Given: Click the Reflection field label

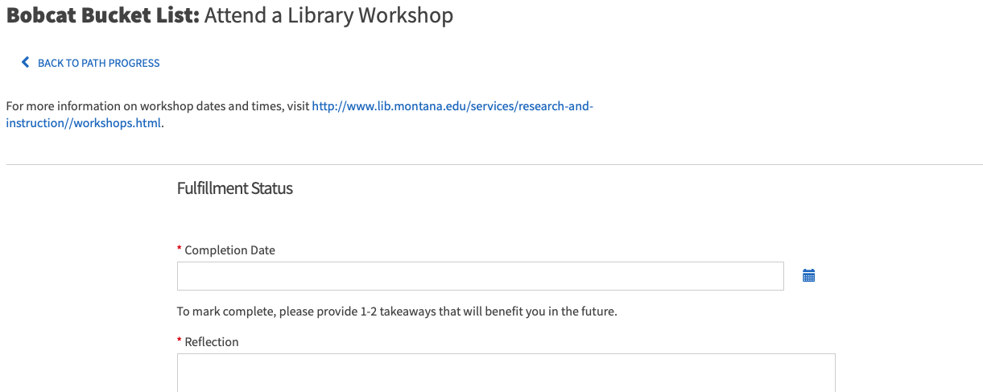Looking at the screenshot, I should pos(212,342).
